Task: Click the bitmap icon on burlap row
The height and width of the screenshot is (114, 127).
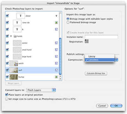Action: click(56, 77)
